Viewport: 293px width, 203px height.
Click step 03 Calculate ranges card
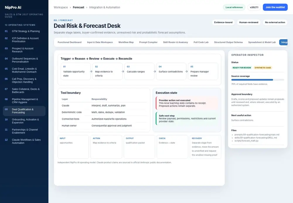139,71
